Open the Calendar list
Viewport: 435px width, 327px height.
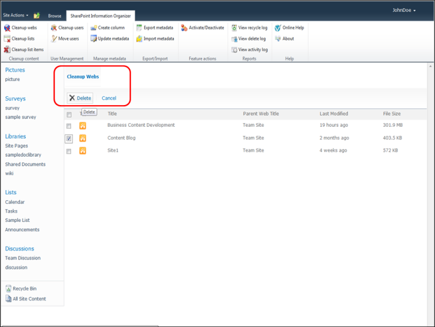tap(15, 202)
